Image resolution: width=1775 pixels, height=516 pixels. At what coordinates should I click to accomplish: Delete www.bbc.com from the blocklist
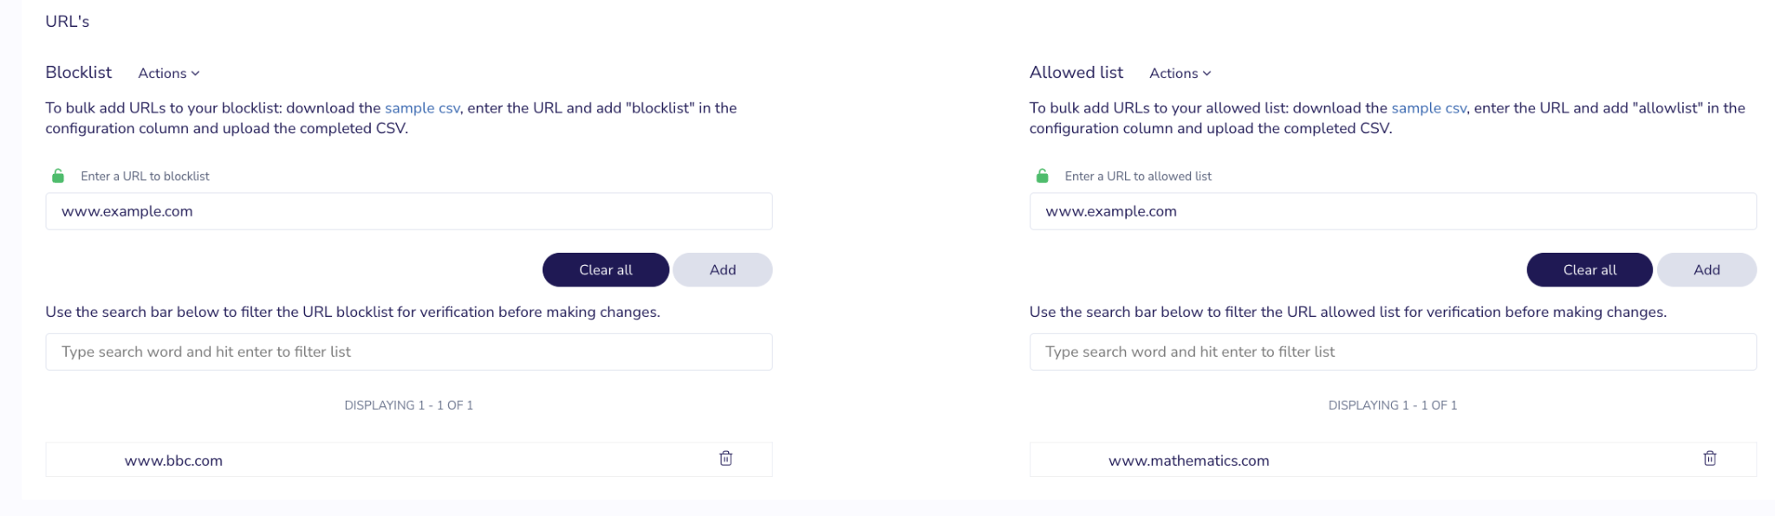coord(725,459)
